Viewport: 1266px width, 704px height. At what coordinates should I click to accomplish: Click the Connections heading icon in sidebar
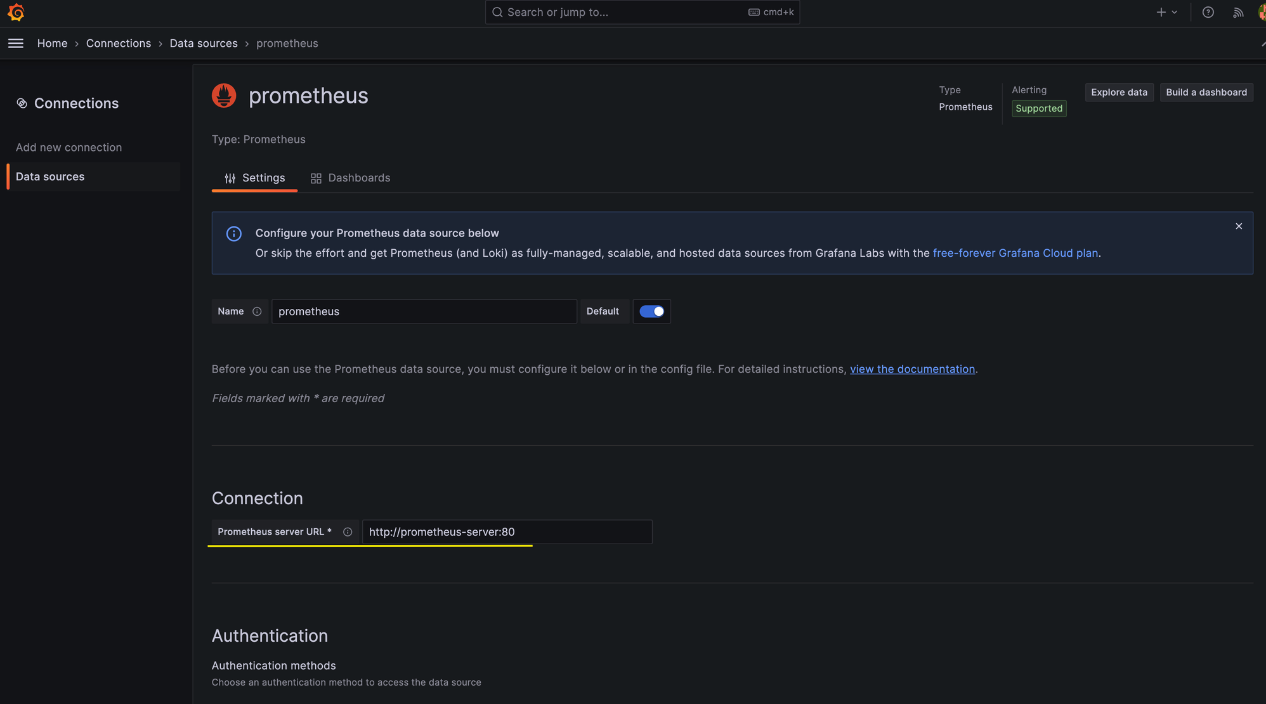coord(22,103)
